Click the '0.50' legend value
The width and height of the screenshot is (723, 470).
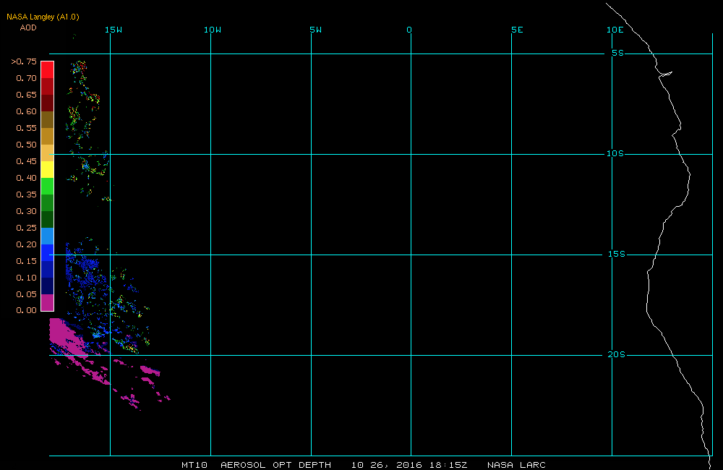tap(26, 145)
